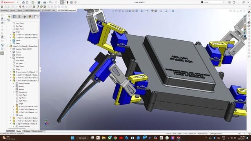Select Part7<1> in the feature tree
Image resolution: width=251 pixels, height=141 pixels.
[x=27, y=107]
